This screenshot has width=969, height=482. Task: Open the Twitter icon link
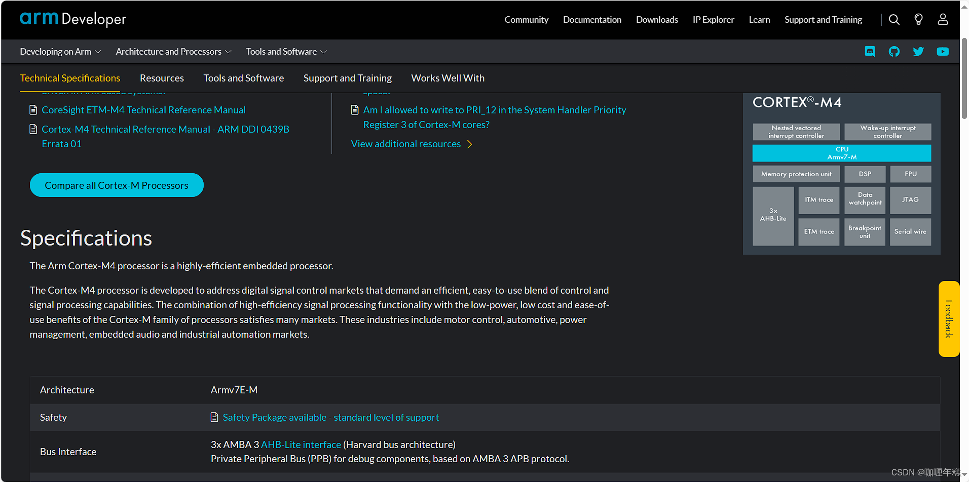pos(918,52)
